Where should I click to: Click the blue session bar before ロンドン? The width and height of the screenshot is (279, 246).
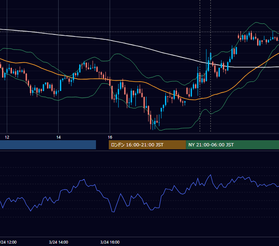click(48, 145)
